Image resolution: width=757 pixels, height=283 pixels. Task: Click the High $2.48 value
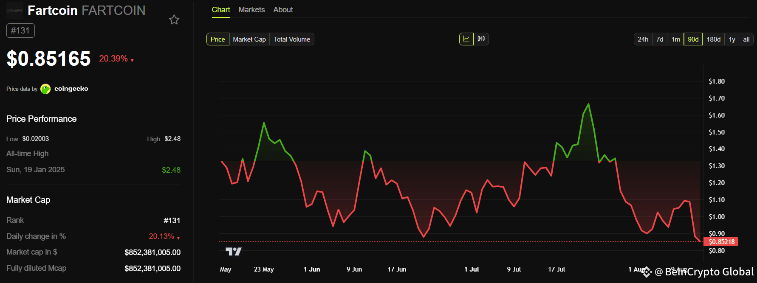[x=172, y=139]
